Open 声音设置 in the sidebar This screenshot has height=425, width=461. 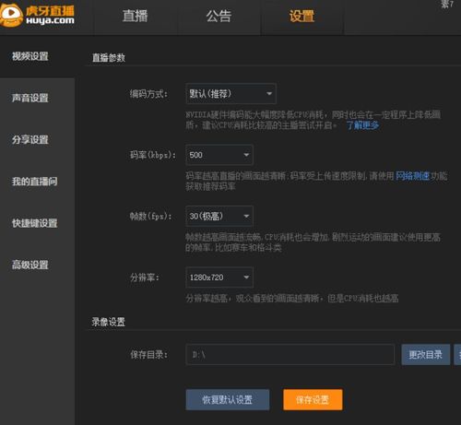pyautogui.click(x=30, y=98)
